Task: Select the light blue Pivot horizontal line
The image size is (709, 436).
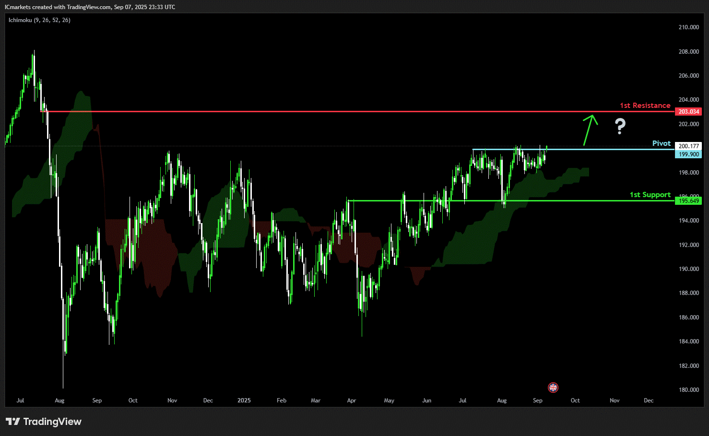Action: tap(573, 149)
